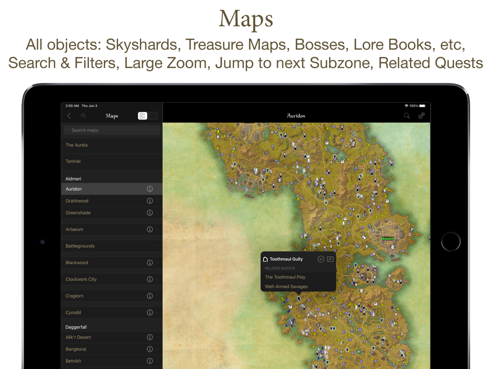492x369 pixels.
Task: Go back using the sidebar back arrow
Action: click(x=69, y=116)
